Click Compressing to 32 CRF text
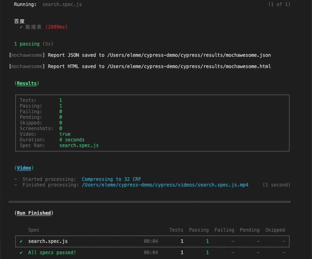 click(111, 179)
